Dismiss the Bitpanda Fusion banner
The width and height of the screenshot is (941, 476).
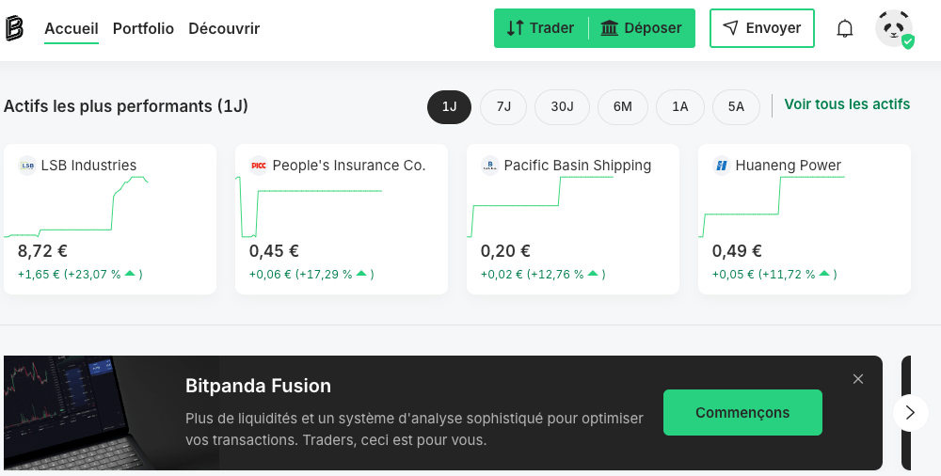pyautogui.click(x=857, y=379)
